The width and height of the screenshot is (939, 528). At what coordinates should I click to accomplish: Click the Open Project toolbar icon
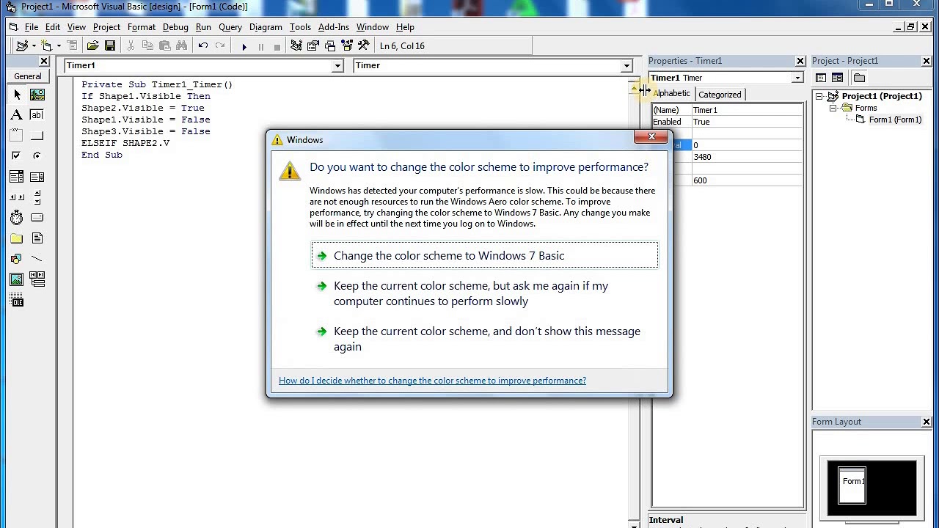pyautogui.click(x=92, y=46)
